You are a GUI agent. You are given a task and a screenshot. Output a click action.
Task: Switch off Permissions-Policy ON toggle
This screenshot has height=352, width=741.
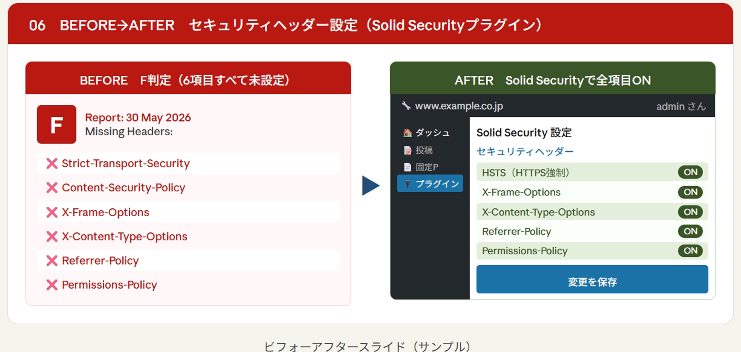[x=691, y=251]
